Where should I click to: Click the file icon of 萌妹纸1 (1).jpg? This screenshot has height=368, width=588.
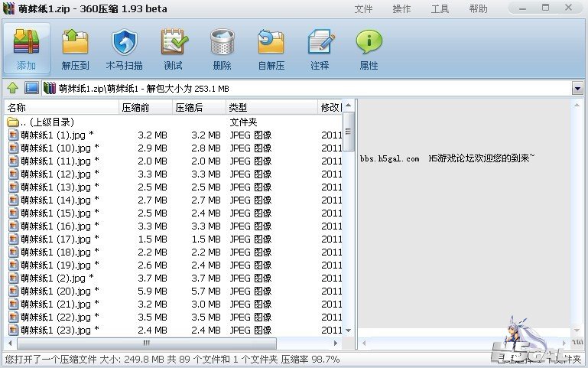pos(14,135)
